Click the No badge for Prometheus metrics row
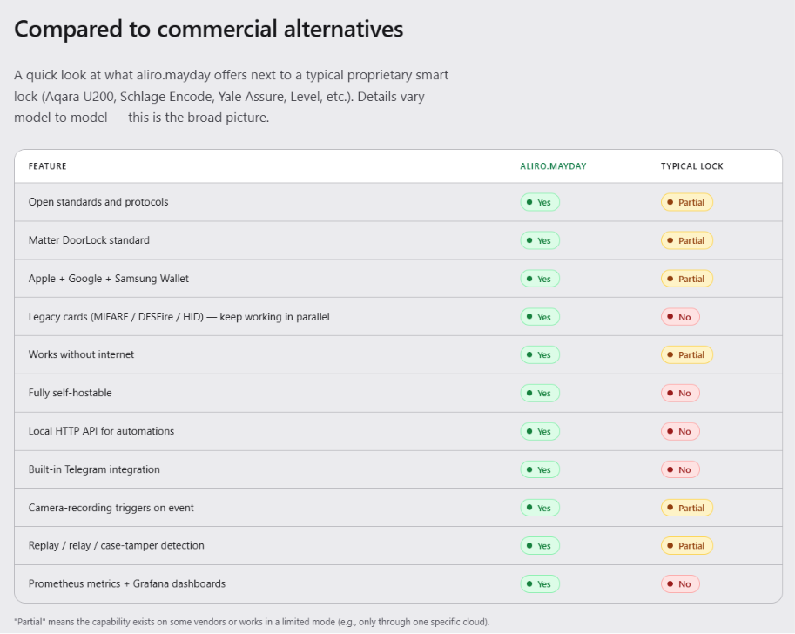The height and width of the screenshot is (634, 795). 680,584
